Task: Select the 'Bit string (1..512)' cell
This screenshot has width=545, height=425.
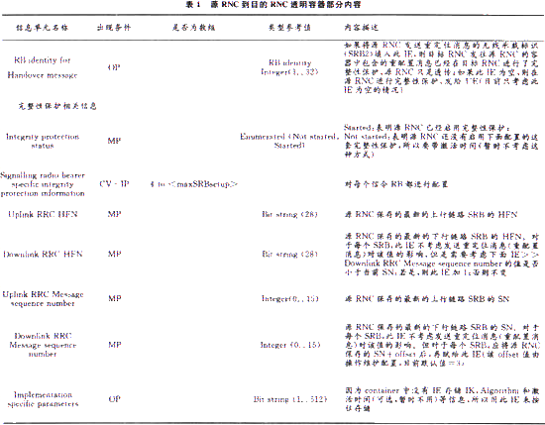Action: click(290, 399)
